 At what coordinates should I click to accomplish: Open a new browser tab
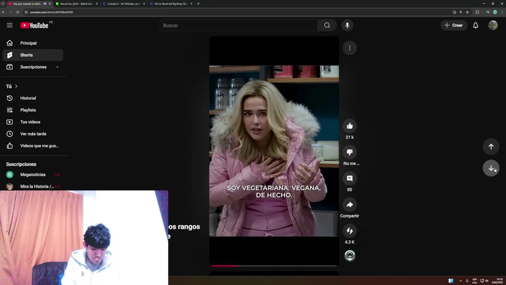click(198, 4)
